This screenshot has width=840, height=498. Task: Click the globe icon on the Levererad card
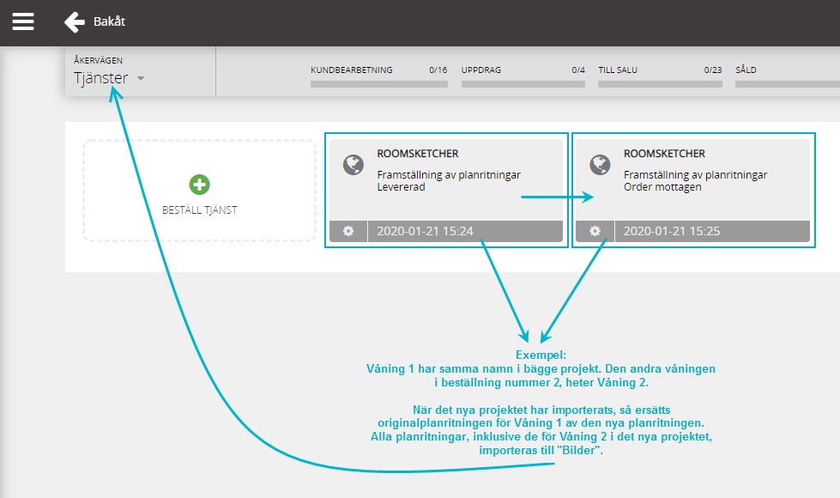click(354, 165)
